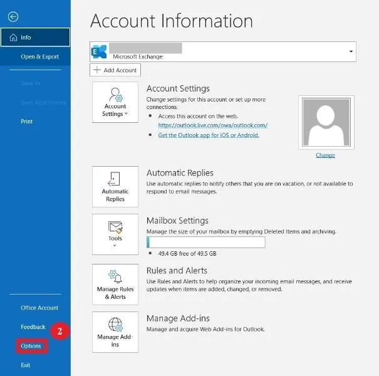Image resolution: width=379 pixels, height=376 pixels.
Task: Click the Add Account button
Action: click(x=115, y=71)
